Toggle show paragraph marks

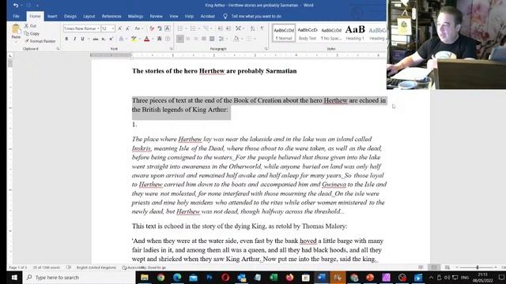262,28
